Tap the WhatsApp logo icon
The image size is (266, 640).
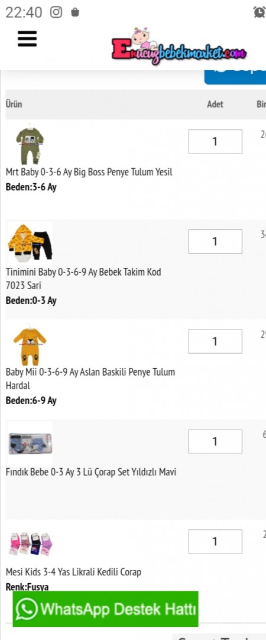[x=27, y=609]
